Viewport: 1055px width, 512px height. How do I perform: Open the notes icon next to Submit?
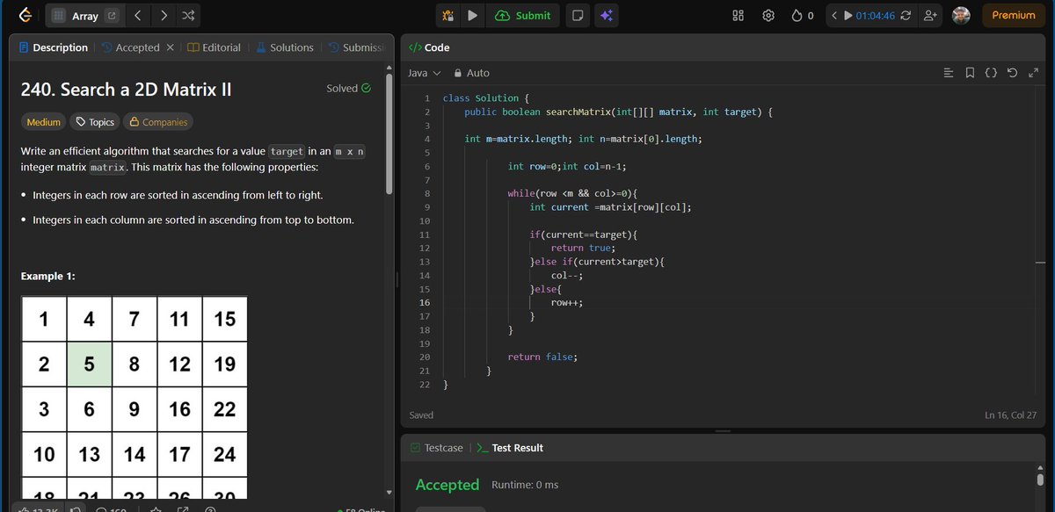[x=578, y=15]
